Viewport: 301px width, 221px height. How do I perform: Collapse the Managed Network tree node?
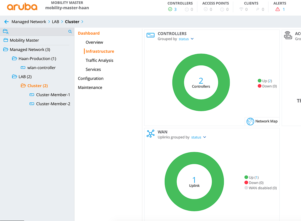(x=6, y=49)
